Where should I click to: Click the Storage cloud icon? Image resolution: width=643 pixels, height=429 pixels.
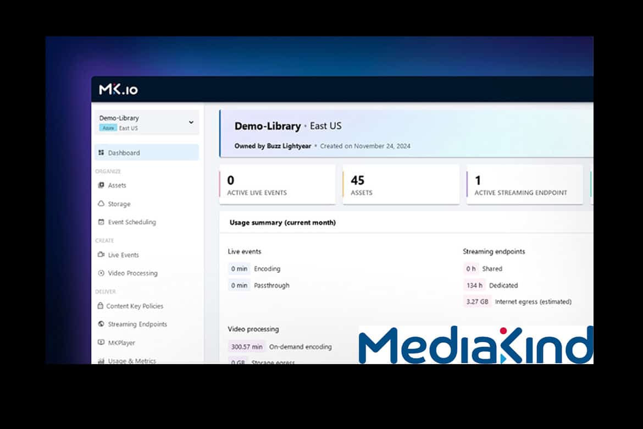[x=101, y=204]
